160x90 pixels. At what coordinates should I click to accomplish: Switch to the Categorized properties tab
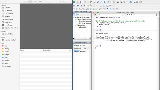pos(84,48)
